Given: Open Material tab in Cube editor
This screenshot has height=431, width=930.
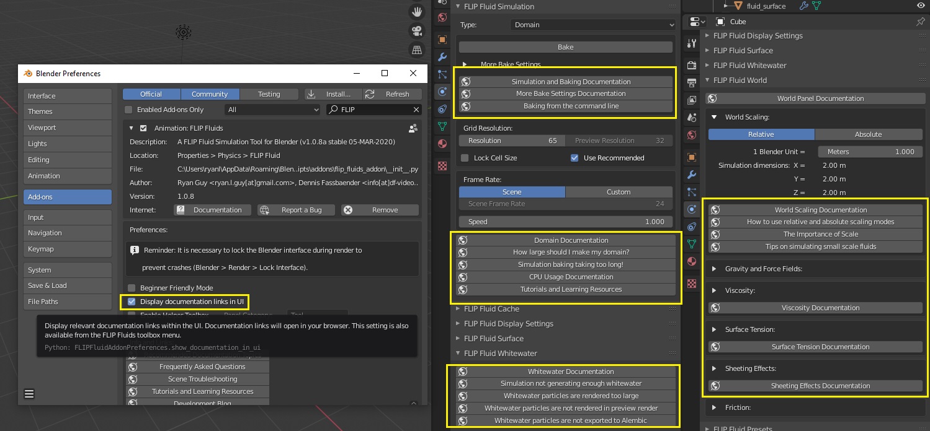Looking at the screenshot, I should point(691,262).
